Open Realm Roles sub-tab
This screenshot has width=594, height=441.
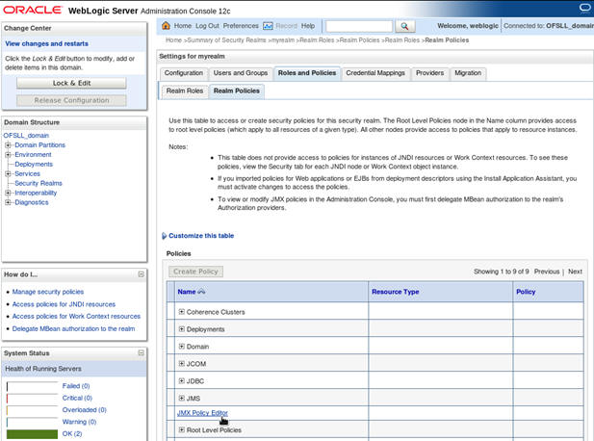(185, 91)
